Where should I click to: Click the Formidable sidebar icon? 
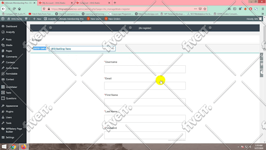point(3,74)
